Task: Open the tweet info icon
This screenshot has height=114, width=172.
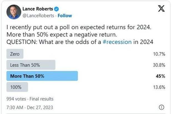Action: point(161,107)
